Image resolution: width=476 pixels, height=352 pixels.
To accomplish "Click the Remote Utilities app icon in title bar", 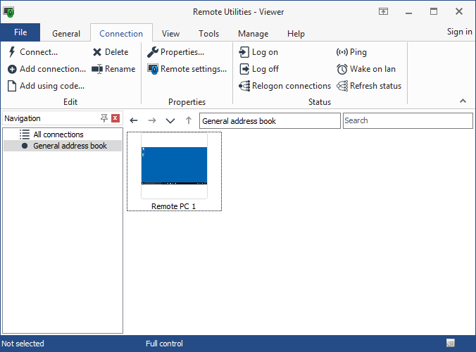I will point(9,12).
